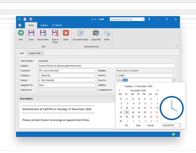The height and width of the screenshot is (153, 196).
Task: Switch to Custom Tab 1
Action: click(35, 53)
